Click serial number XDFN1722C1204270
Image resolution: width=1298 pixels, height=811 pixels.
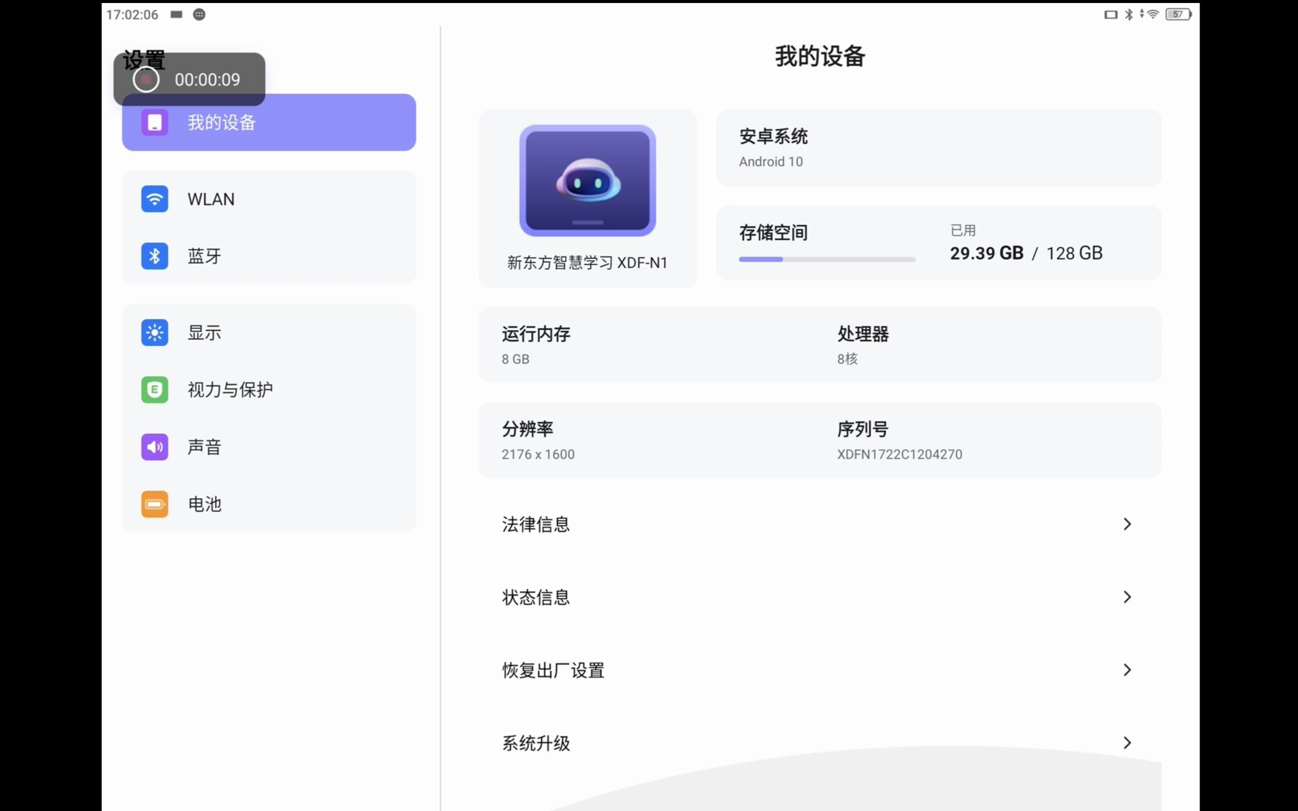[900, 454]
